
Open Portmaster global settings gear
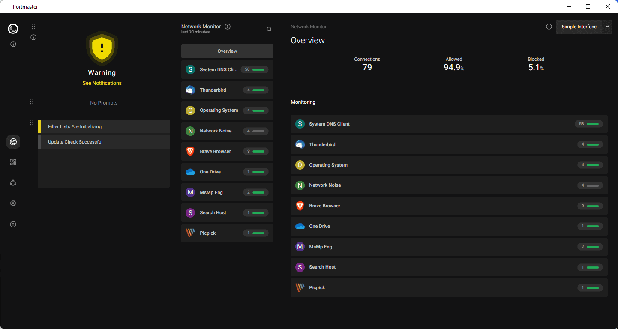pyautogui.click(x=13, y=203)
